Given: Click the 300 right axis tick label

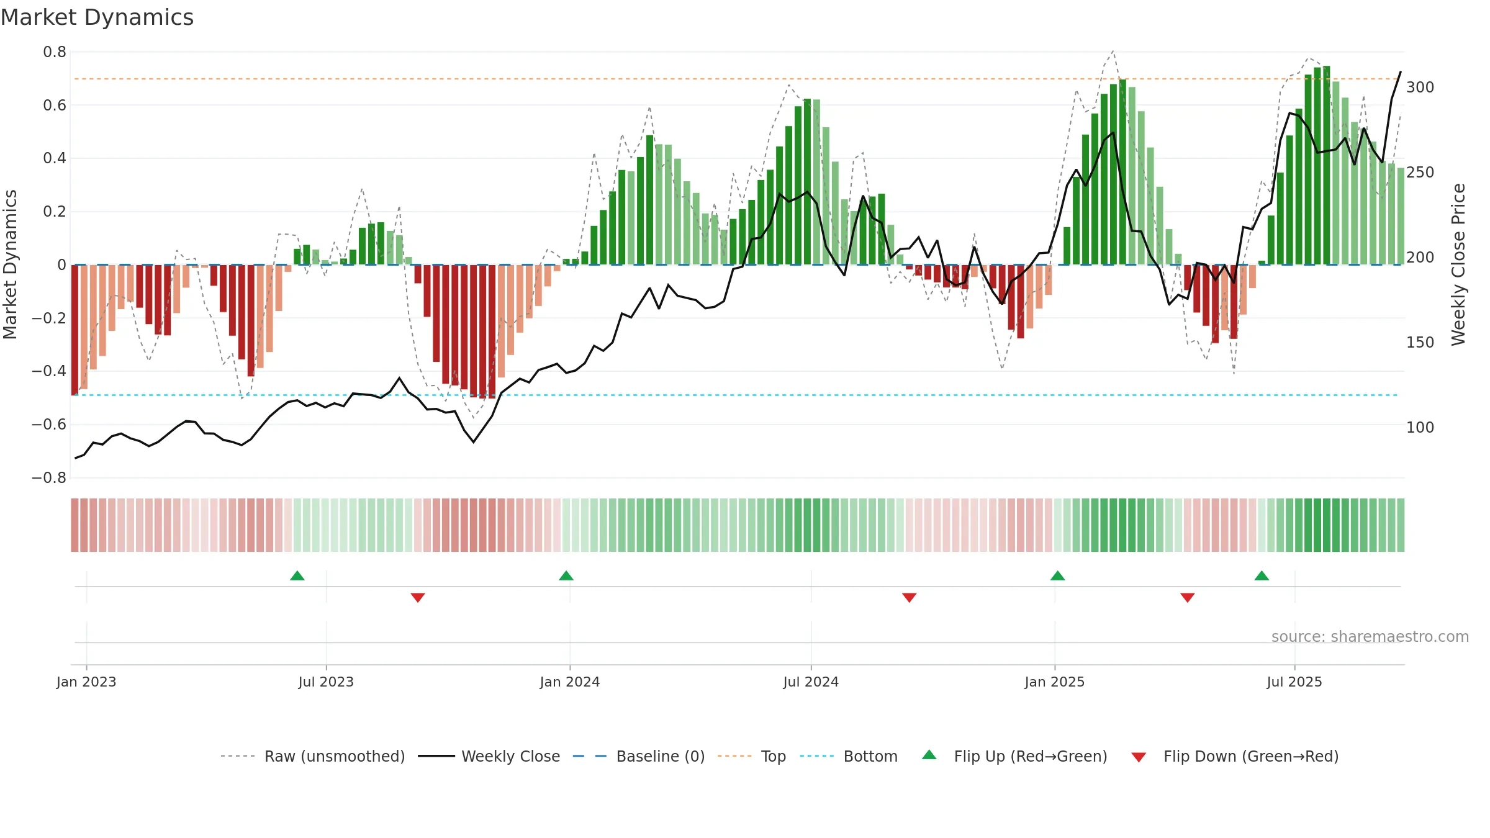Looking at the screenshot, I should pyautogui.click(x=1420, y=88).
